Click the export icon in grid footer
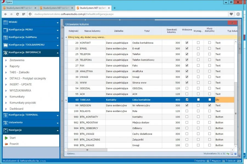The image size is (247, 164). tap(232, 154)
